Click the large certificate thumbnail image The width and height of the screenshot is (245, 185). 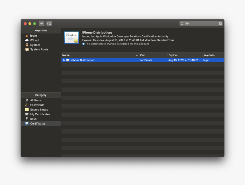pos(72,38)
